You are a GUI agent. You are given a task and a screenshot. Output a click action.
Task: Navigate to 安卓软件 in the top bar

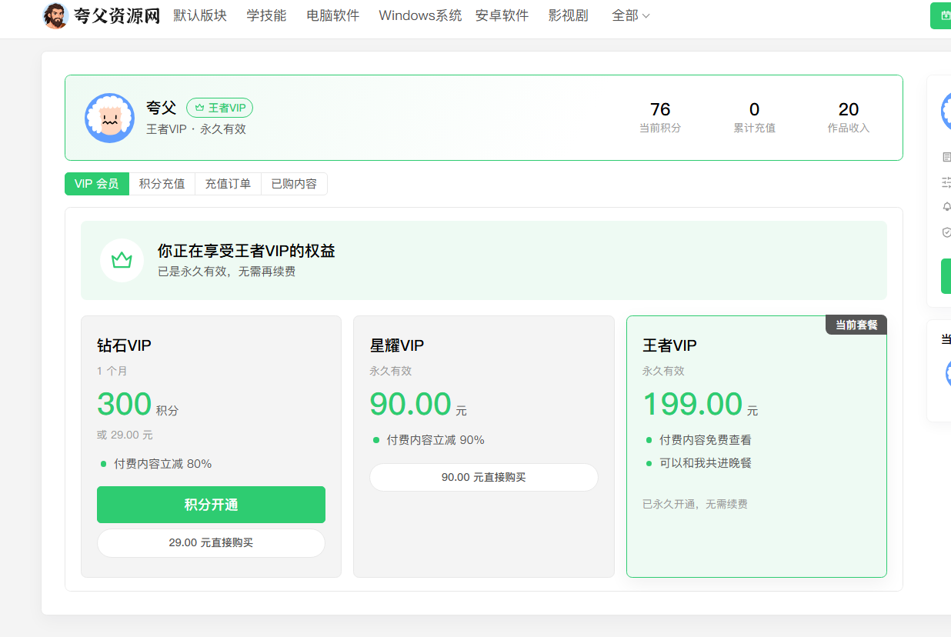502,15
